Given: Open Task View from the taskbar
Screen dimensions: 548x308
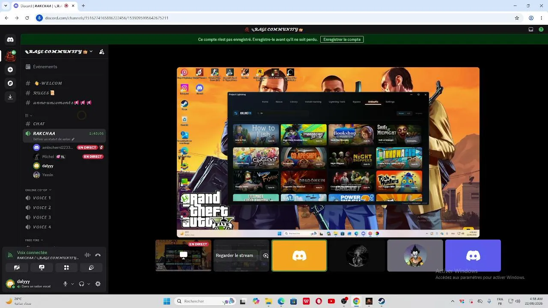Looking at the screenshot, I should coord(243,301).
